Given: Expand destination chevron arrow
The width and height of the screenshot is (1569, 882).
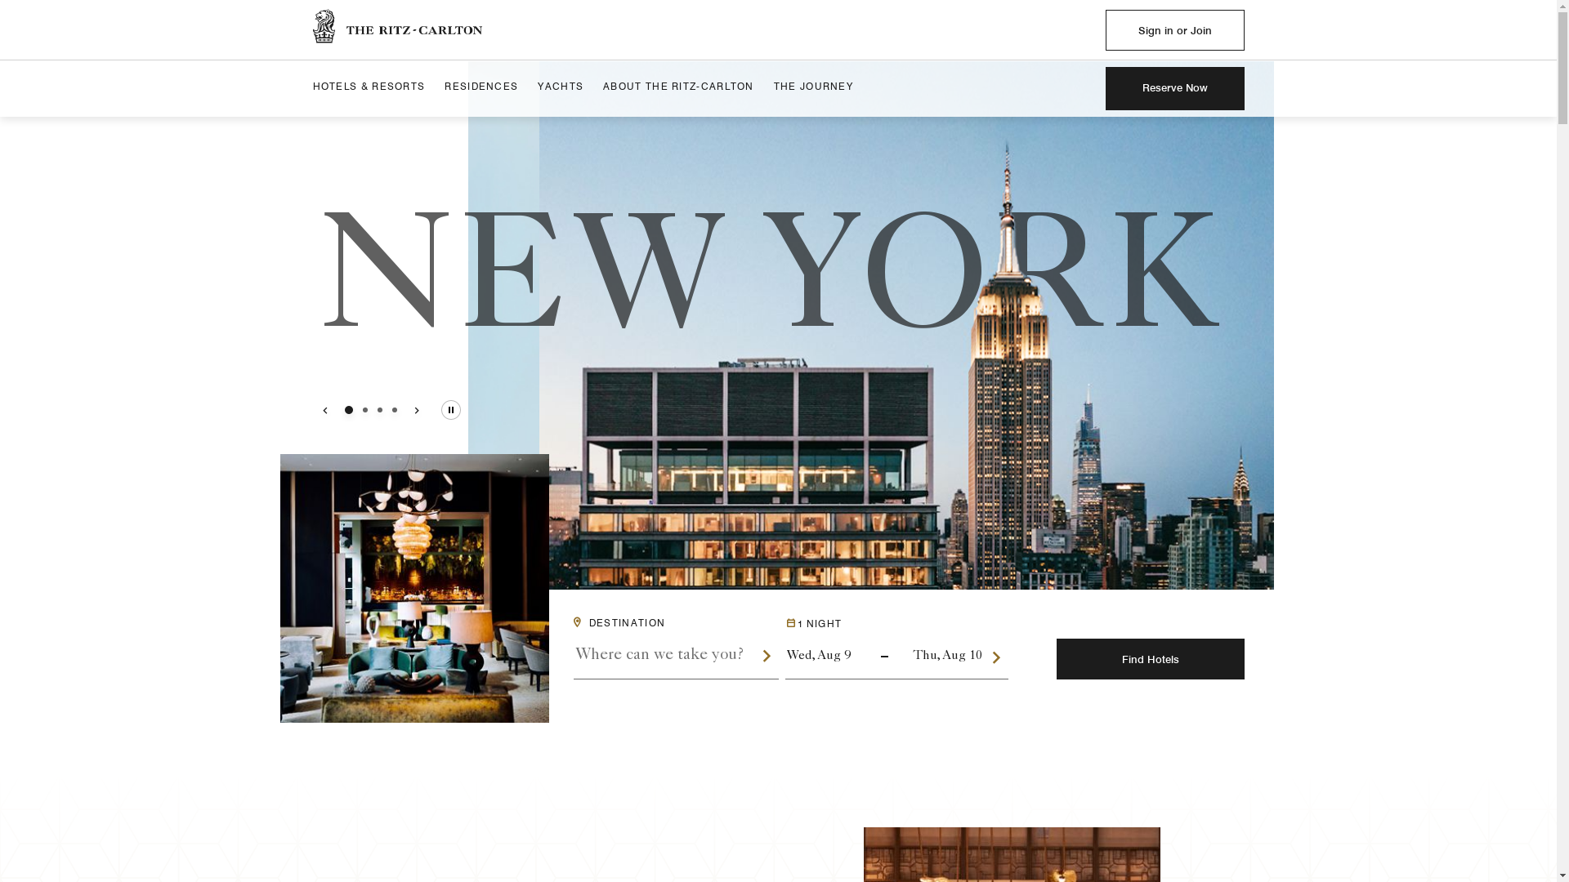Looking at the screenshot, I should [767, 656].
